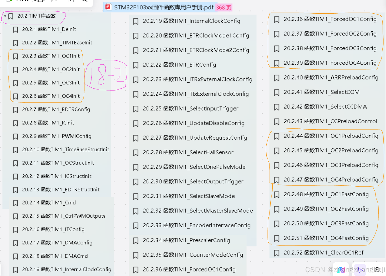Open 20.2.29 函数TIM1_SelectOnePulseMode

194,167
